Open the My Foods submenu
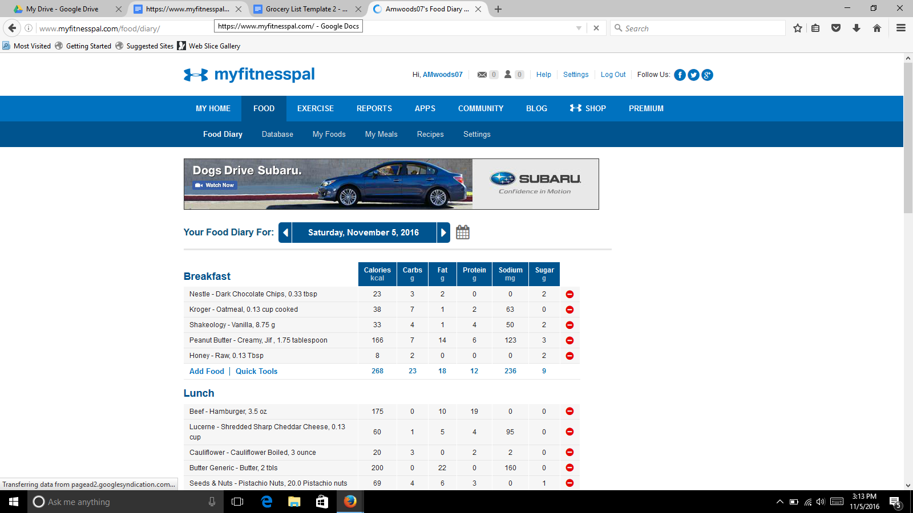 pyautogui.click(x=329, y=135)
